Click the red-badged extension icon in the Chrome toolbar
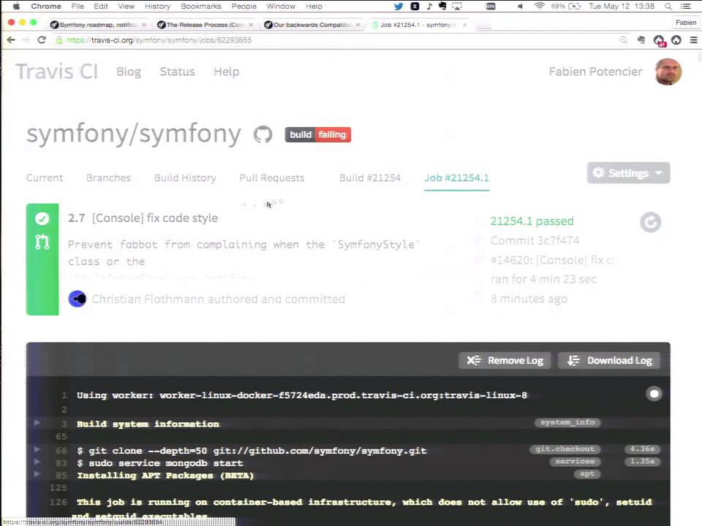The image size is (702, 526). tap(659, 40)
